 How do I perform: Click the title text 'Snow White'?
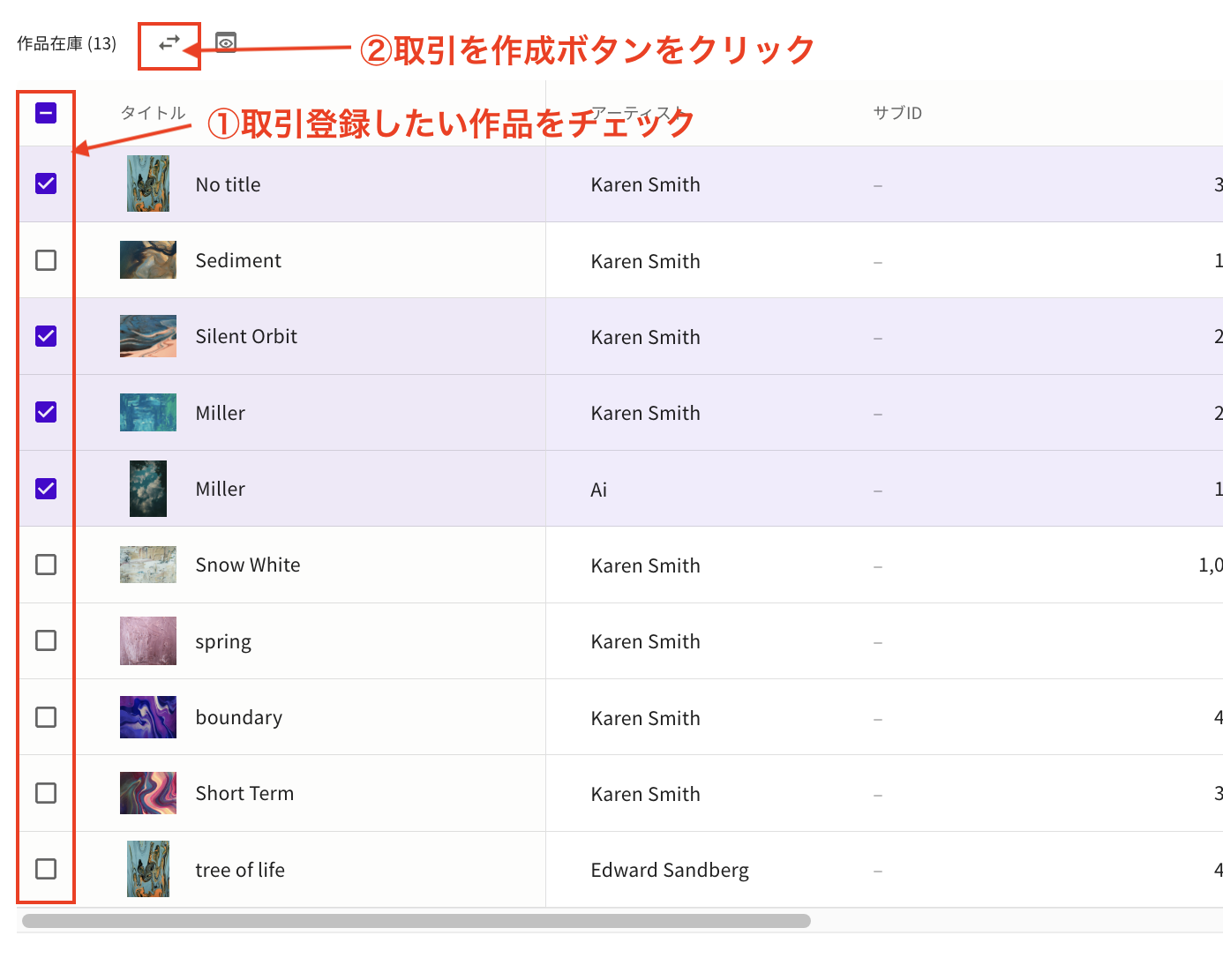(x=248, y=565)
